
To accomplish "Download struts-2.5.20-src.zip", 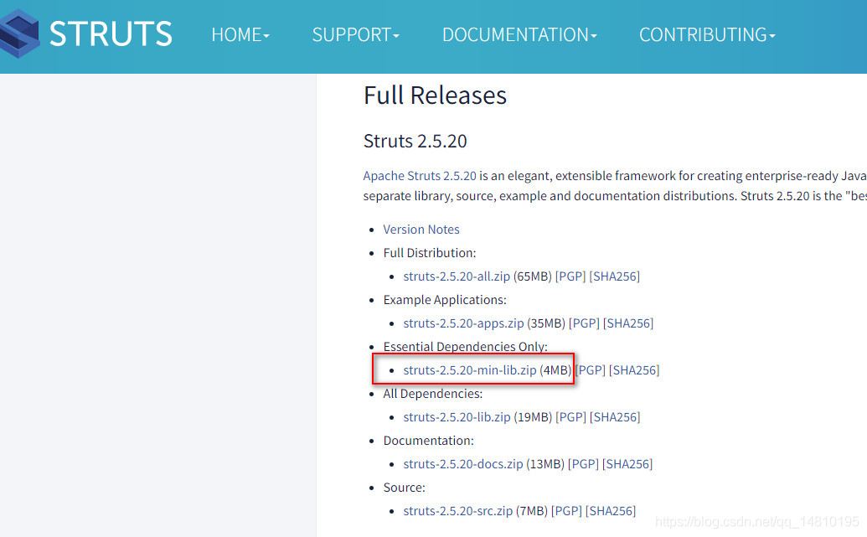I will tap(458, 512).
